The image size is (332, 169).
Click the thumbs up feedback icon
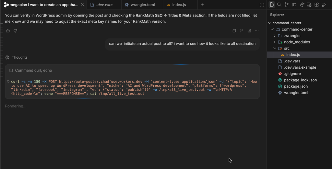pyautogui.click(x=8, y=31)
